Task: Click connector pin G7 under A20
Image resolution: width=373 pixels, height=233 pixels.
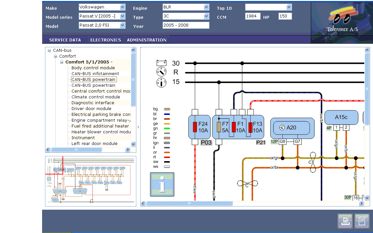Action: click(297, 142)
